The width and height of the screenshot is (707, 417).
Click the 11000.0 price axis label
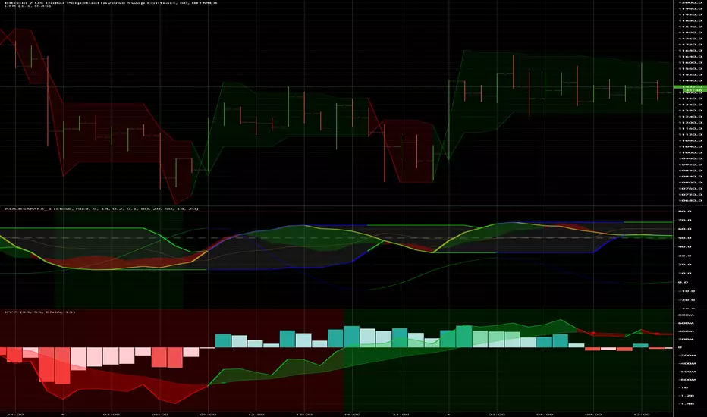(690, 152)
